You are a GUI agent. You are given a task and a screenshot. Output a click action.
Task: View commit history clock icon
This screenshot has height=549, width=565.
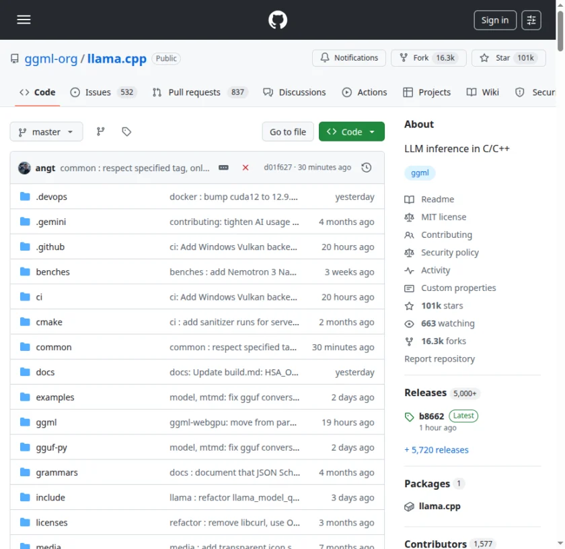click(x=367, y=168)
